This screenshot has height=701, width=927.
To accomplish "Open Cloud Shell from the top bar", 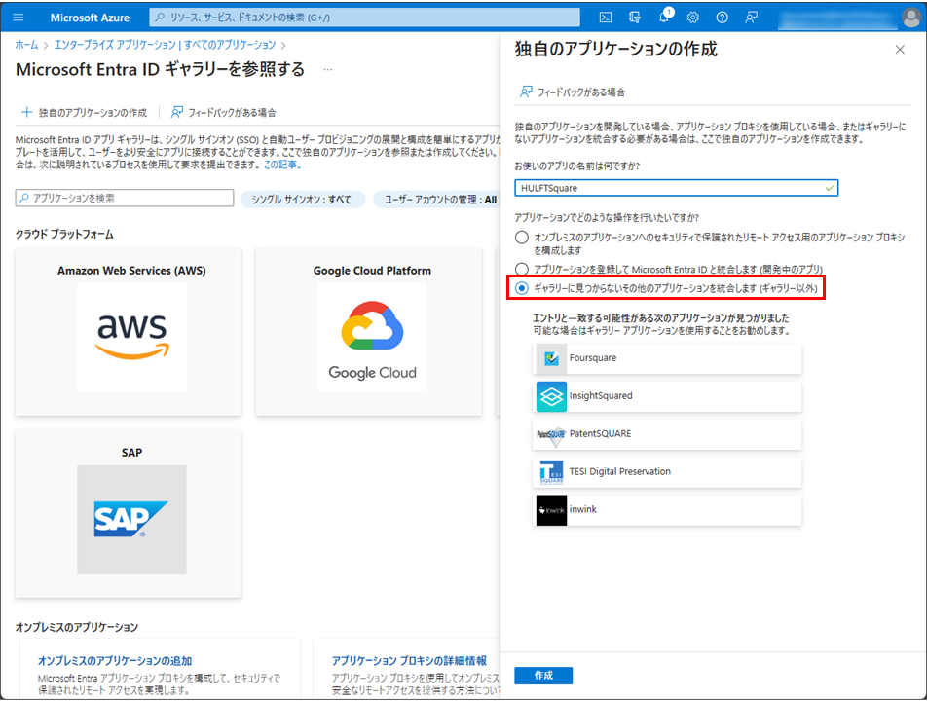I will (x=605, y=17).
